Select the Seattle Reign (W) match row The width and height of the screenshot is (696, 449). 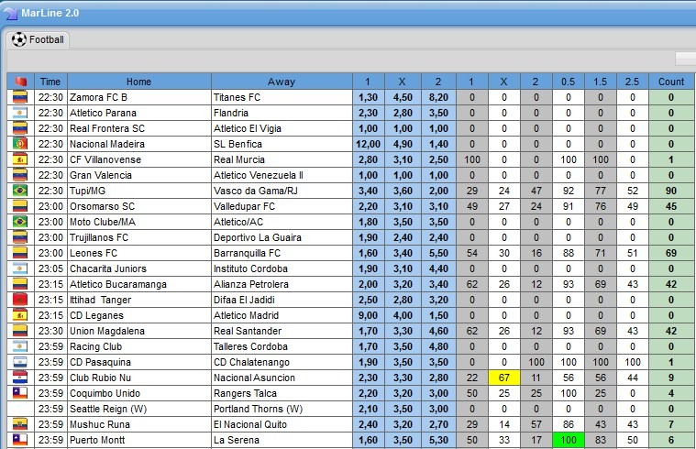(138, 409)
